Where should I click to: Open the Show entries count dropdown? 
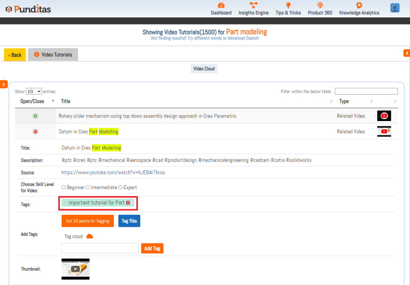34,91
